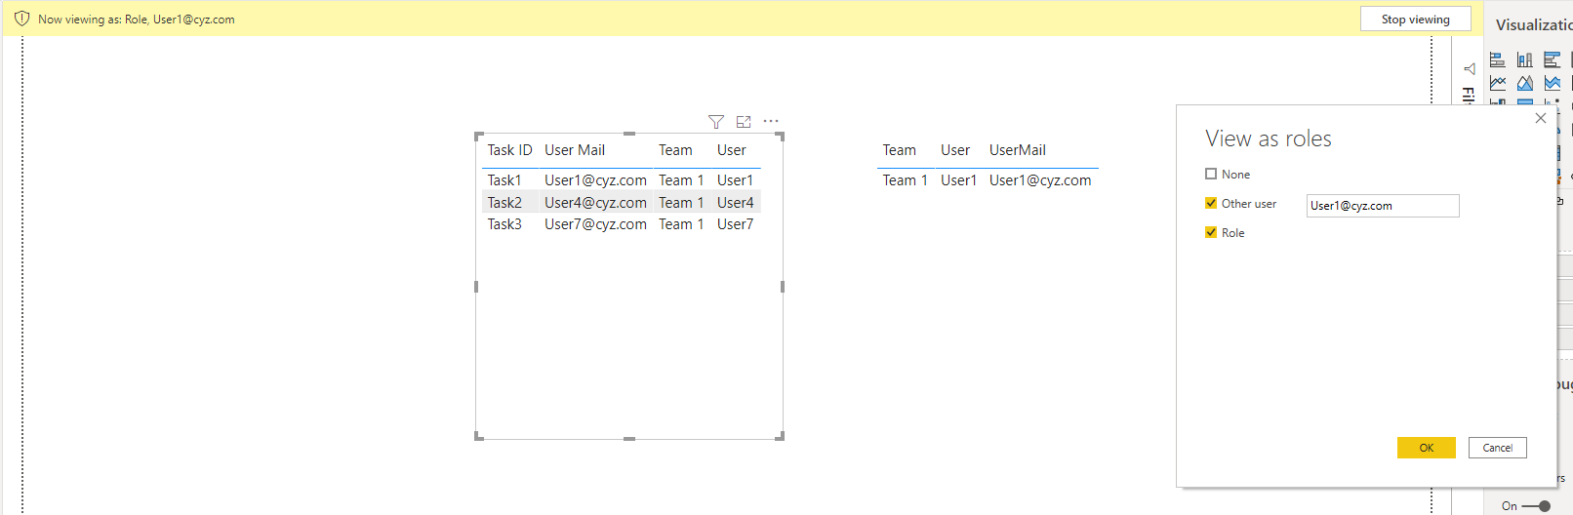Open the filter icon above table visual
This screenshot has height=515, width=1573.
point(716,122)
